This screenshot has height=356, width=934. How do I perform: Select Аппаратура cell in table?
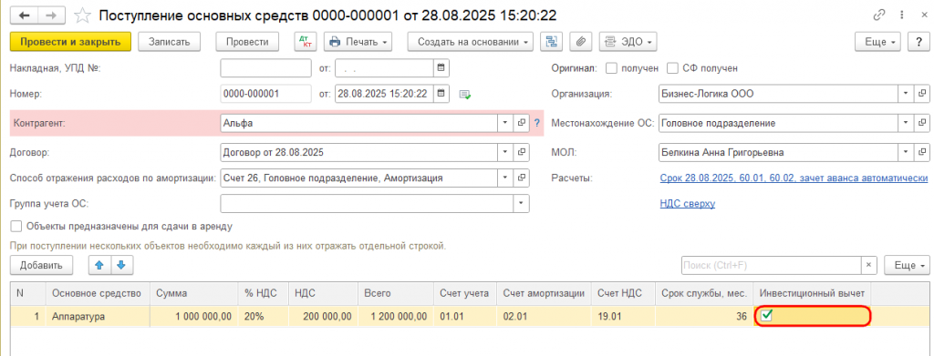pyautogui.click(x=99, y=316)
